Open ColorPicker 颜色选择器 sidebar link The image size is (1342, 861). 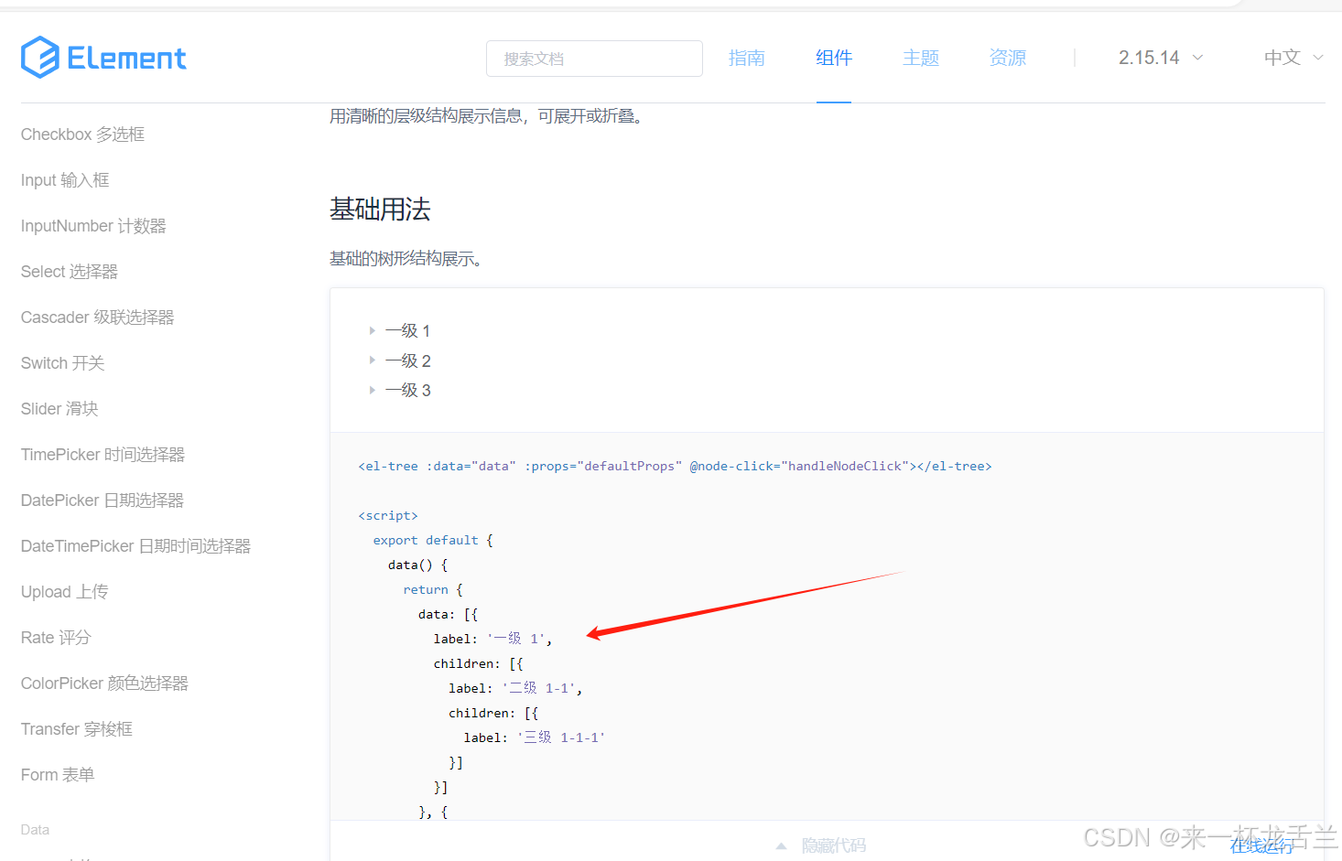coord(104,683)
